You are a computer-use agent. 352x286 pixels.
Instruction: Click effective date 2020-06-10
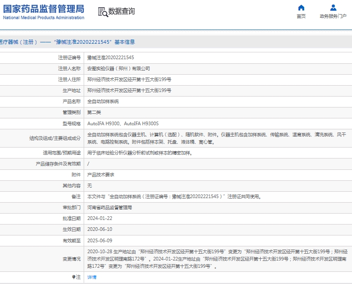(100, 230)
